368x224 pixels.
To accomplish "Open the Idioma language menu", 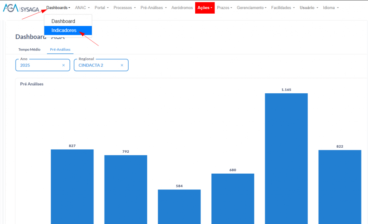I will coord(331,8).
